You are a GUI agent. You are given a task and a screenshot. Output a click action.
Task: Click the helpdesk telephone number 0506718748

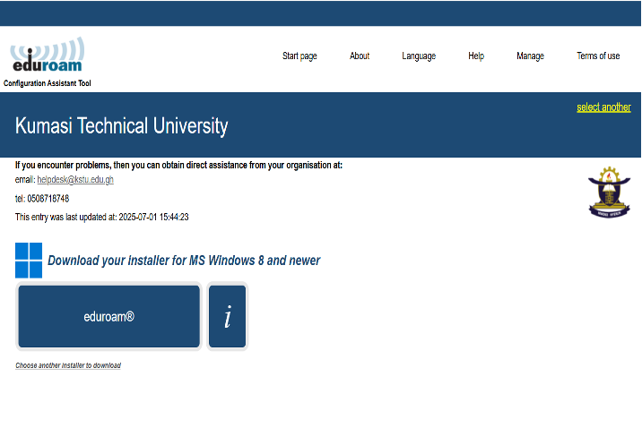click(48, 199)
